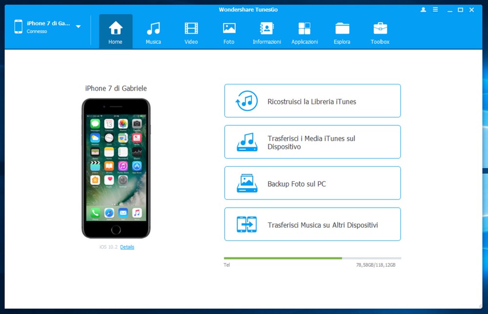Click Ricostruisci la Libreria iTunes
Viewport: 488px width, 314px height.
(312, 101)
